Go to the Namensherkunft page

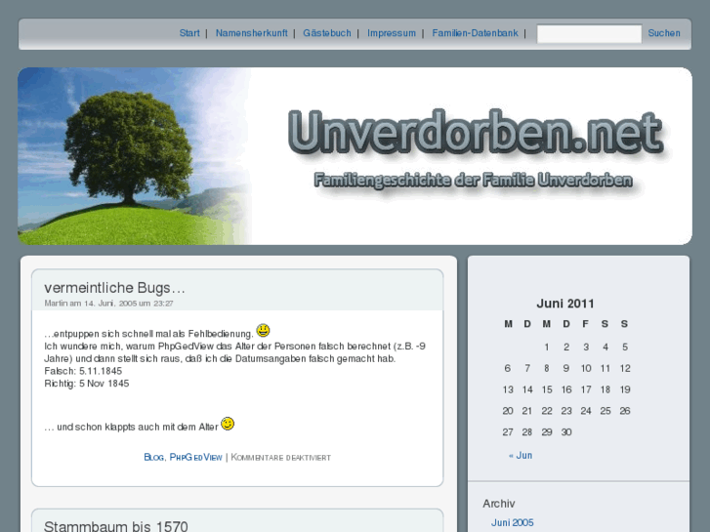[251, 33]
